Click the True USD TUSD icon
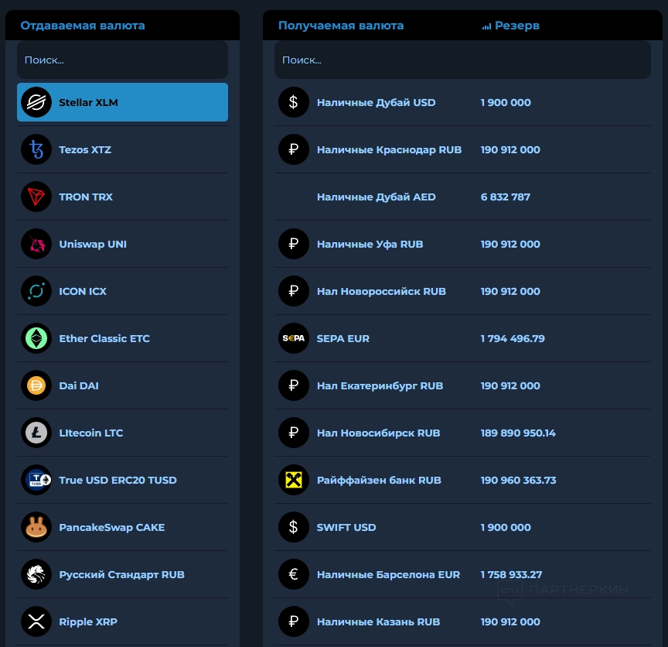 pyautogui.click(x=36, y=480)
